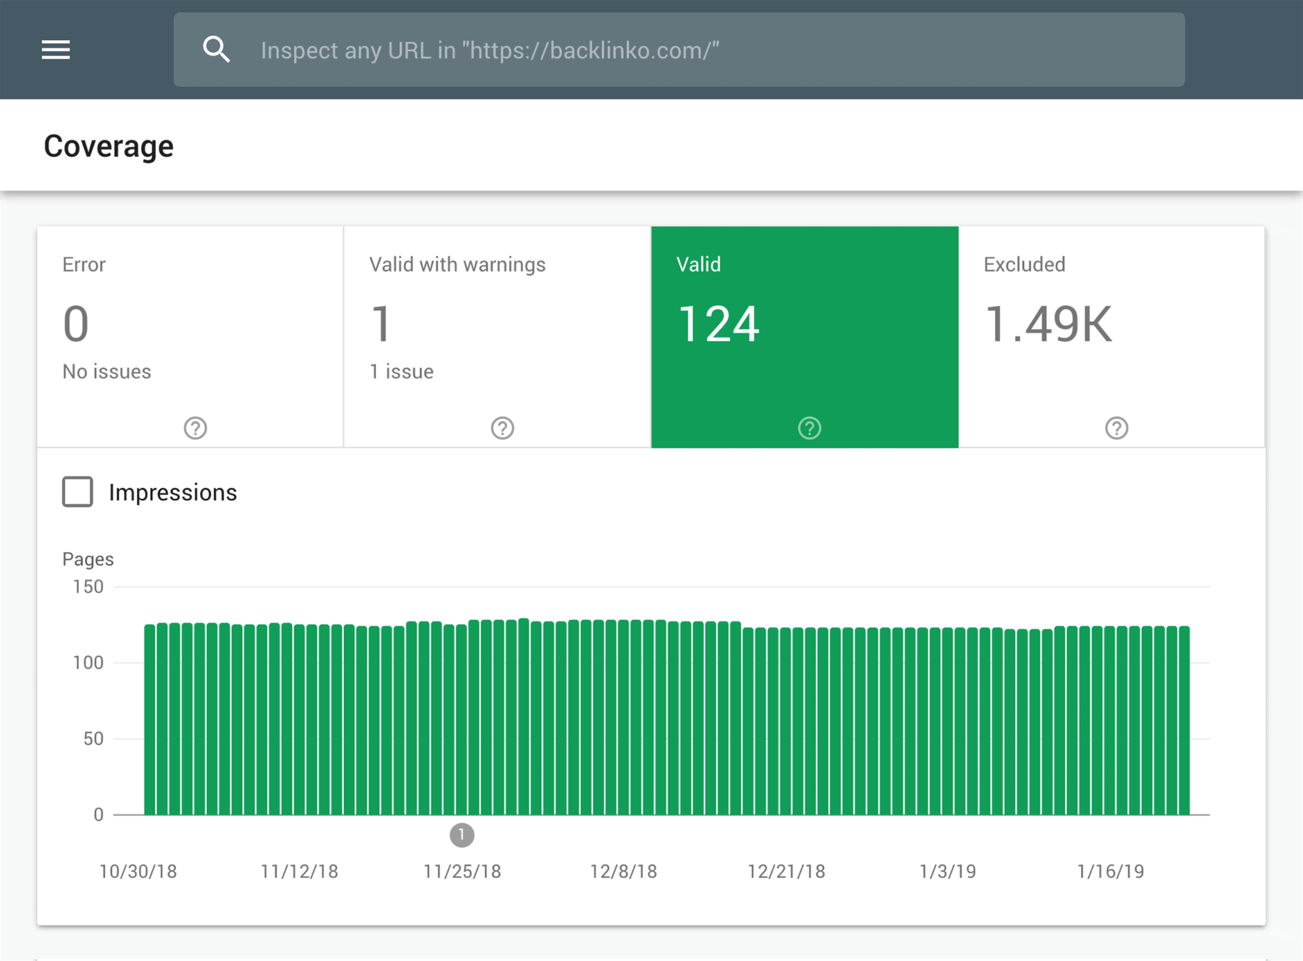The height and width of the screenshot is (961, 1303).
Task: Click help icon in green Valid card
Action: [810, 428]
